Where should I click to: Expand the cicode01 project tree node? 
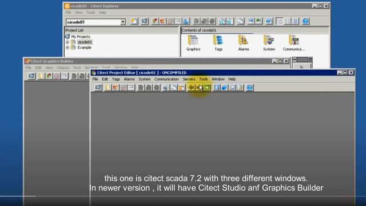coord(67,42)
